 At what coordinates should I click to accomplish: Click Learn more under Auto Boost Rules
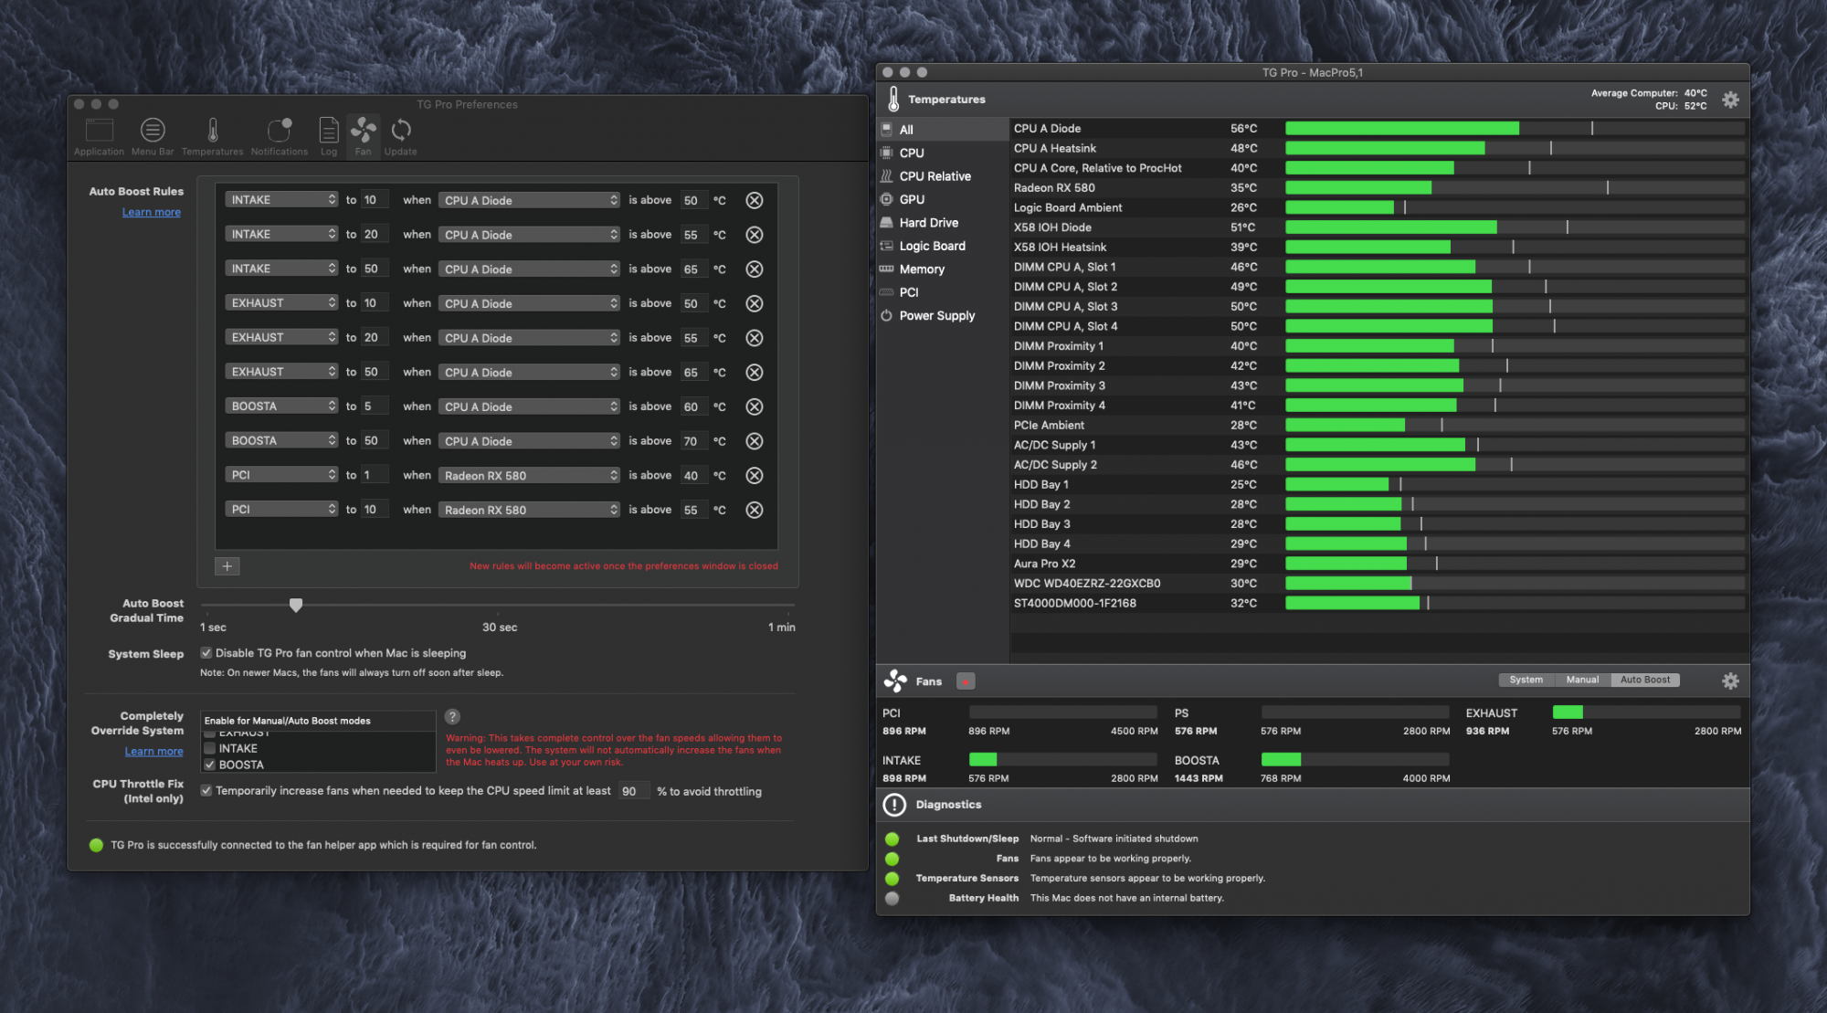click(152, 212)
